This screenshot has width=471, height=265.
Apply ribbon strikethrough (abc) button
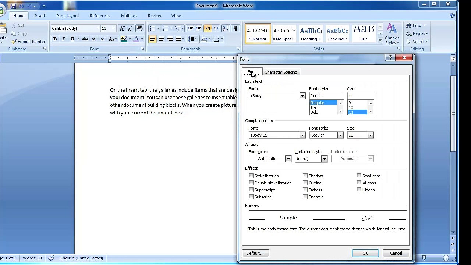(85, 39)
